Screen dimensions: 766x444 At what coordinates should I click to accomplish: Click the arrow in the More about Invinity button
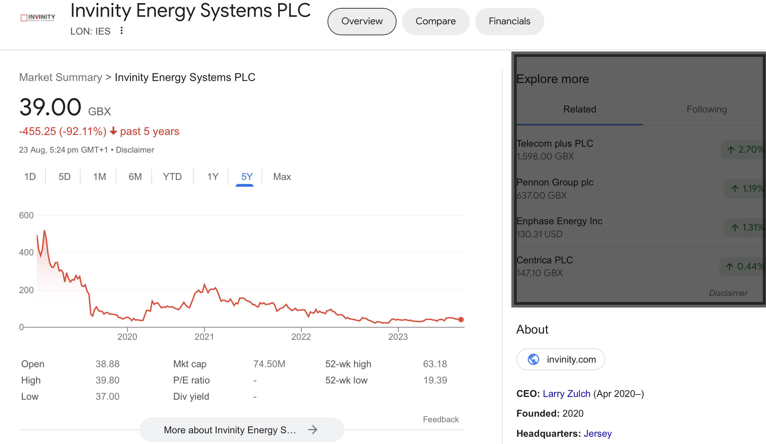313,430
